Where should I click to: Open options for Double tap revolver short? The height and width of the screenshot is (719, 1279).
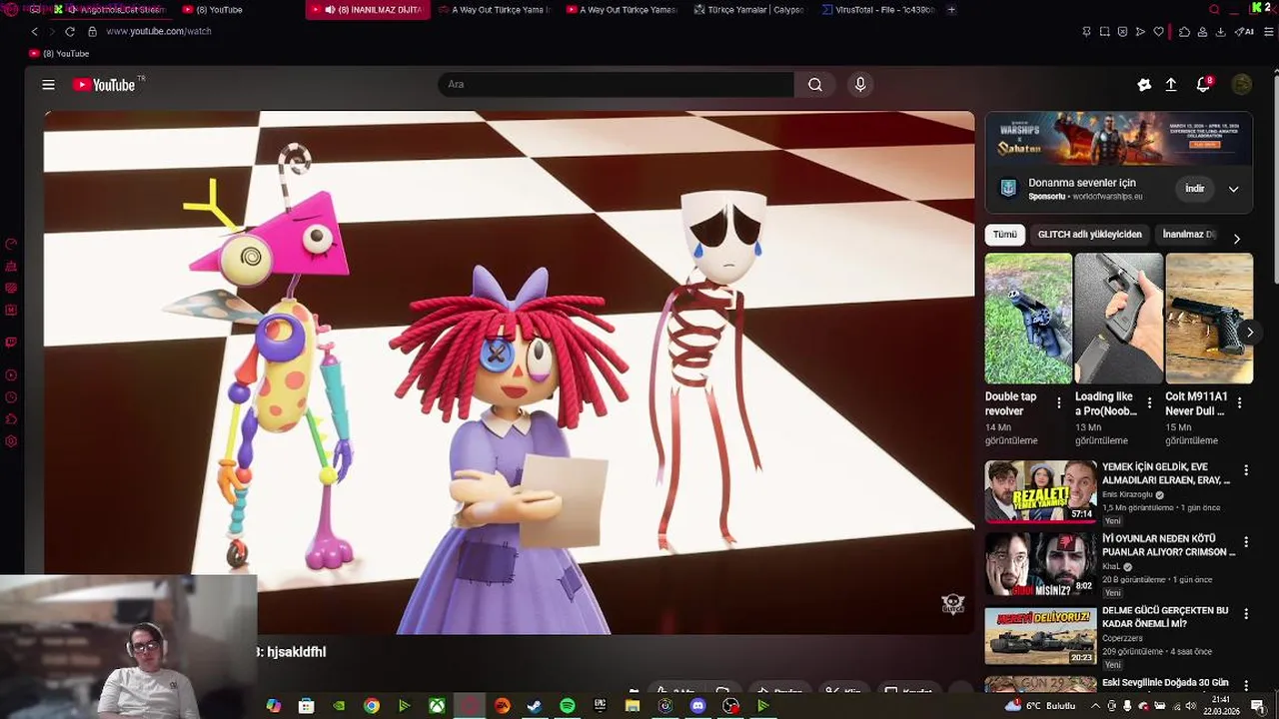coord(1059,402)
